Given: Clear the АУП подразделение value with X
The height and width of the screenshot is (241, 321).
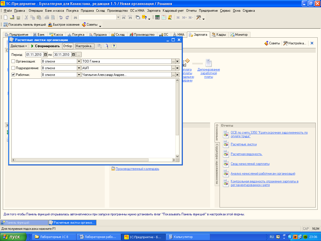Looking at the screenshot, I should (x=177, y=68).
